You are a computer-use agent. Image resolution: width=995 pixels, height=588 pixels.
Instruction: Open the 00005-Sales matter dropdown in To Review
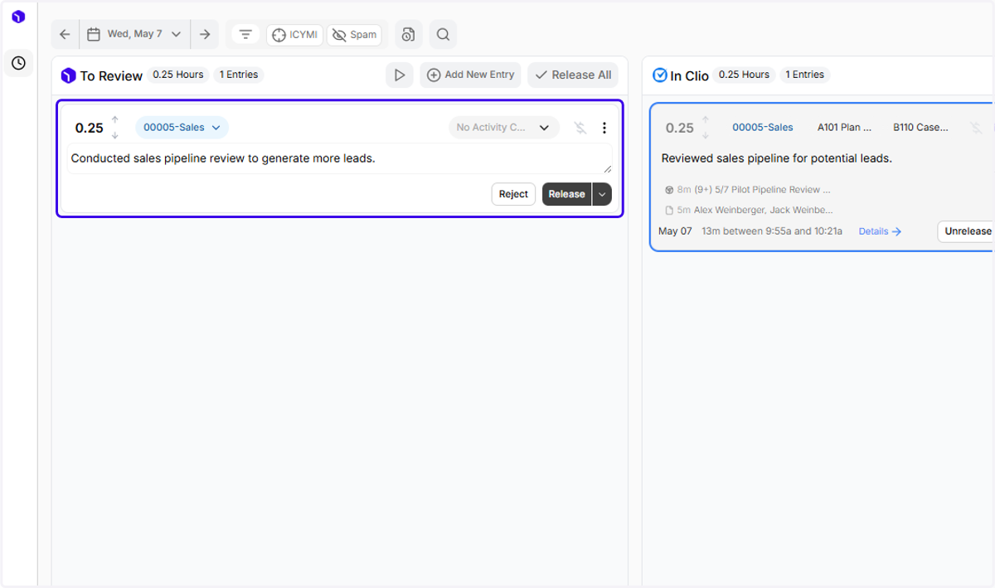[182, 128]
